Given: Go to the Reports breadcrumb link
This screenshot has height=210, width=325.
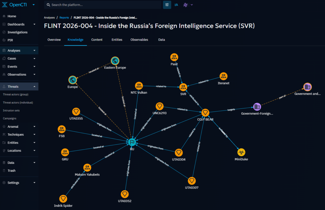Looking at the screenshot, I should pyautogui.click(x=64, y=18).
